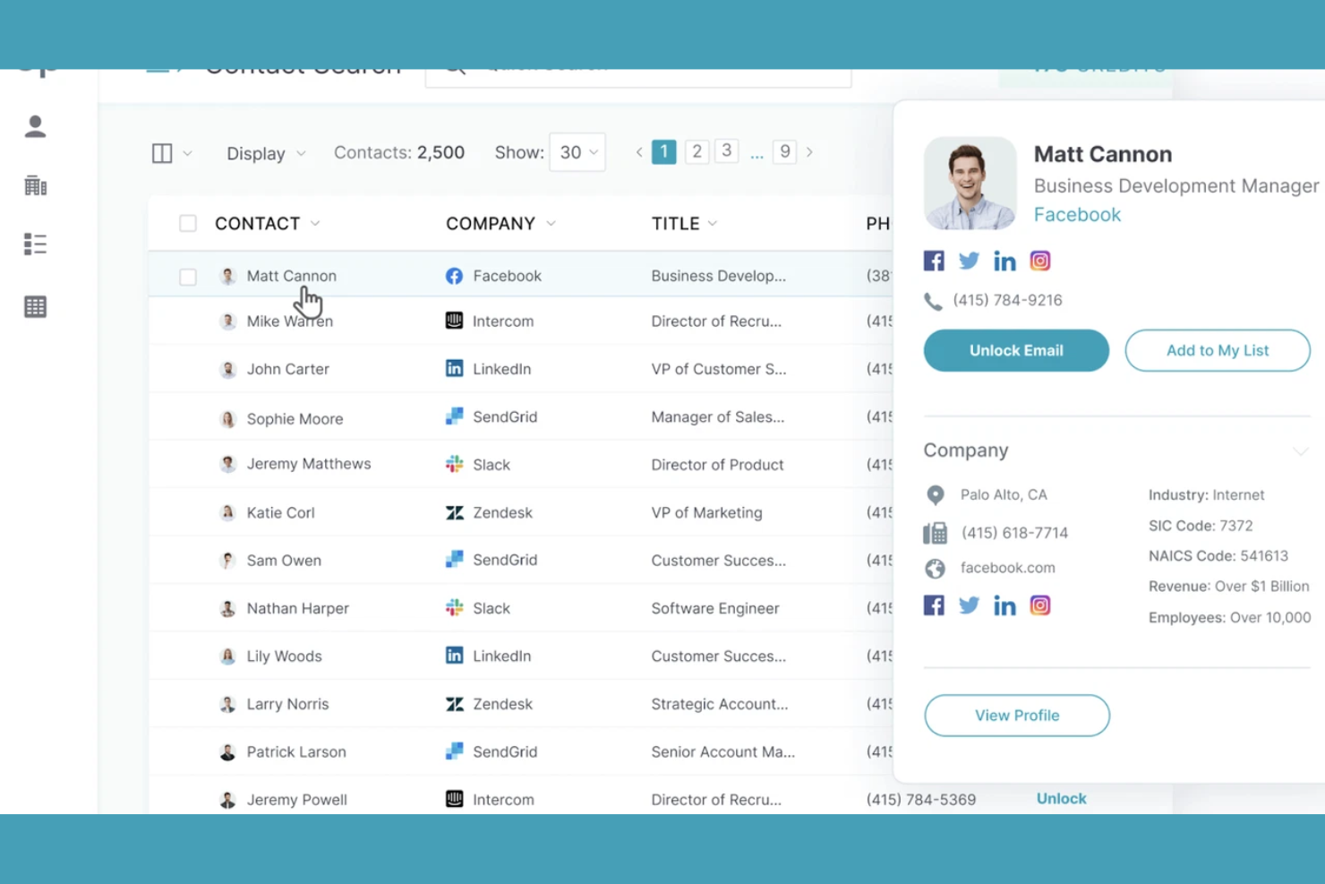Click Sam Owen's avatar icon
Screen dimensions: 1325x884
[x=227, y=561]
